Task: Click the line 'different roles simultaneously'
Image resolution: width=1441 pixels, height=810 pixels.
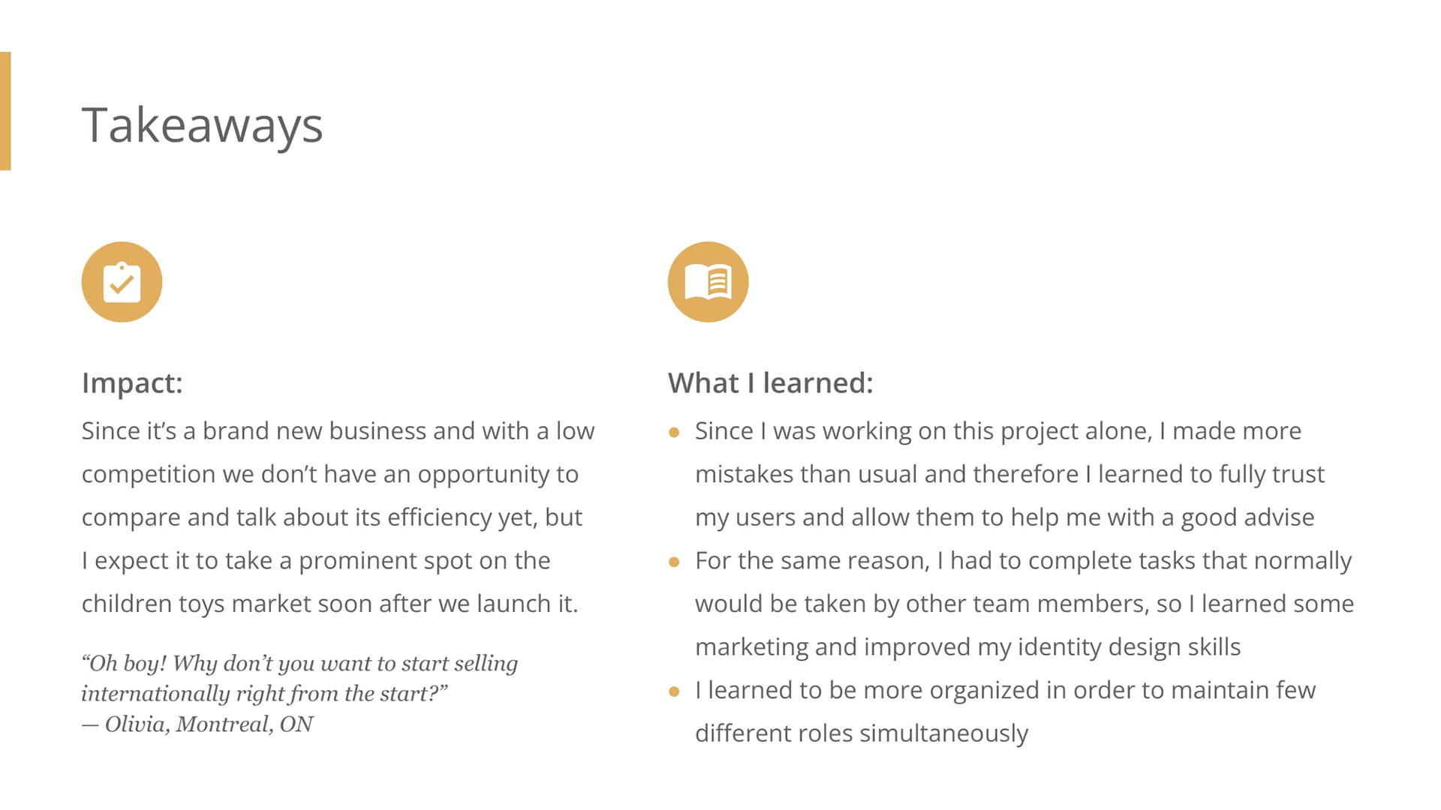Action: pos(861,733)
